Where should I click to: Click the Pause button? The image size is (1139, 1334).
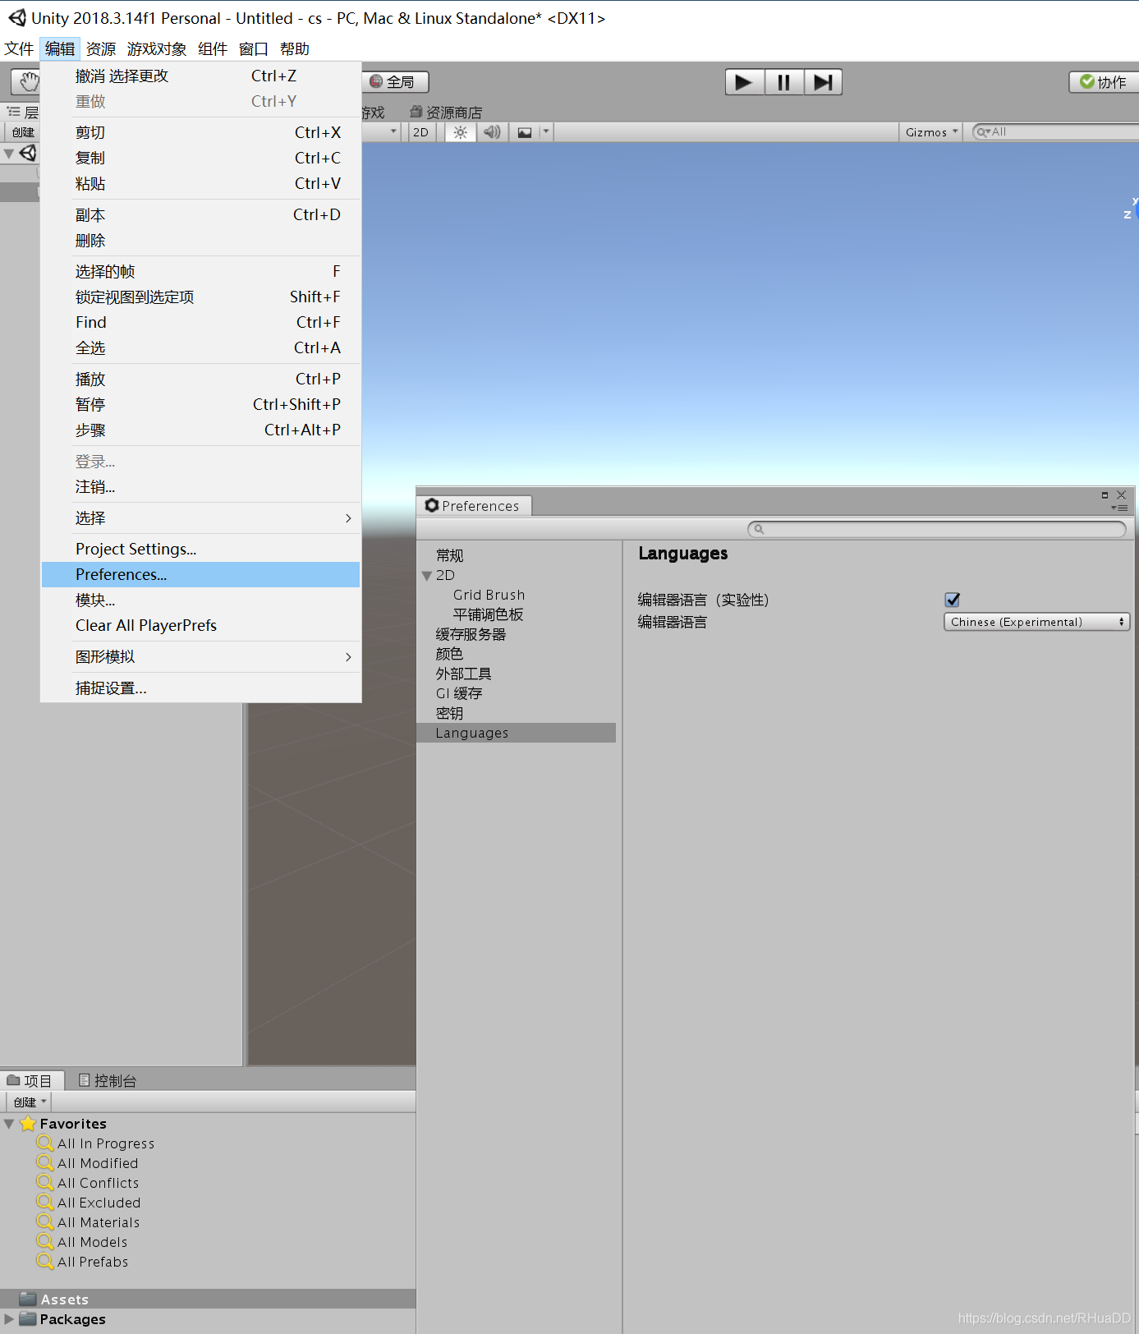783,82
